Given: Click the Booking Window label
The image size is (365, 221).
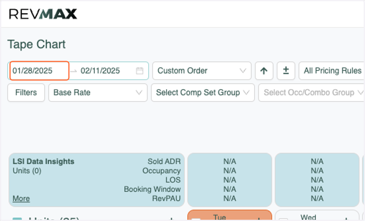Looking at the screenshot, I should pos(152,189).
